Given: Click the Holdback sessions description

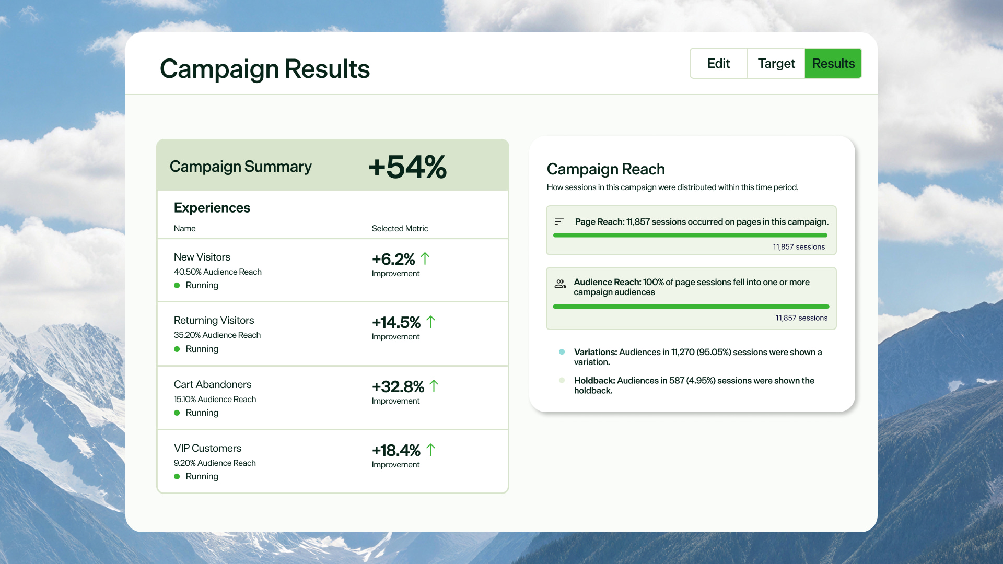Looking at the screenshot, I should click(x=694, y=385).
